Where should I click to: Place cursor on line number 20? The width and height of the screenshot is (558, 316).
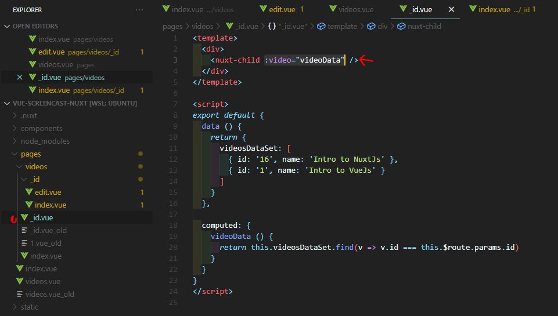173,248
